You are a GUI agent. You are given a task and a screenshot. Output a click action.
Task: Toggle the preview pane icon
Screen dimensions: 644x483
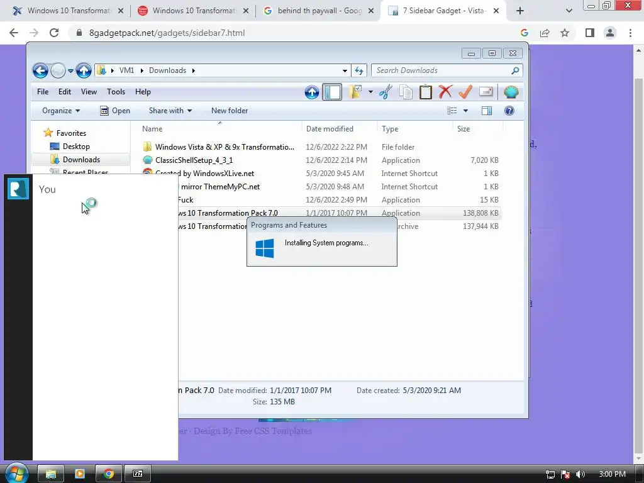487,111
